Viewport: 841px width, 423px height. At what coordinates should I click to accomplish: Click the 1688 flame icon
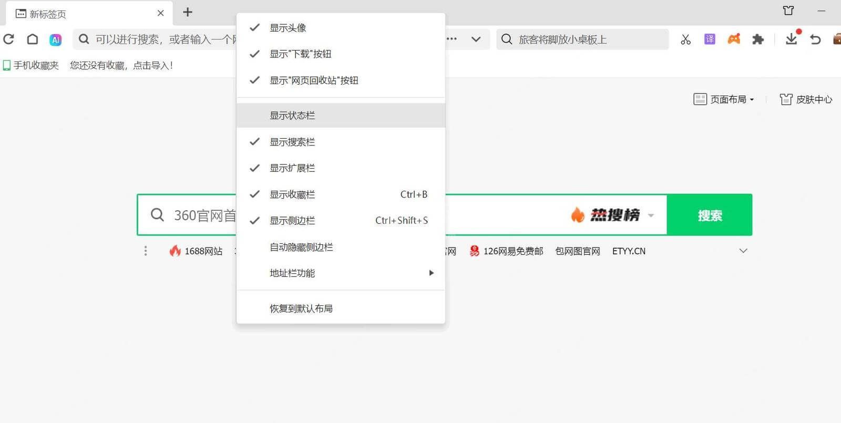pos(175,251)
